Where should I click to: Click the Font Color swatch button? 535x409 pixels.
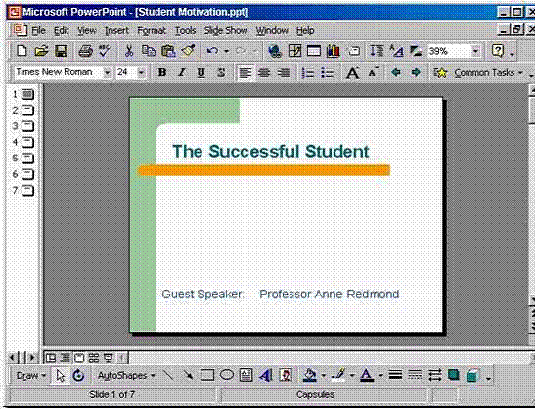click(x=367, y=375)
